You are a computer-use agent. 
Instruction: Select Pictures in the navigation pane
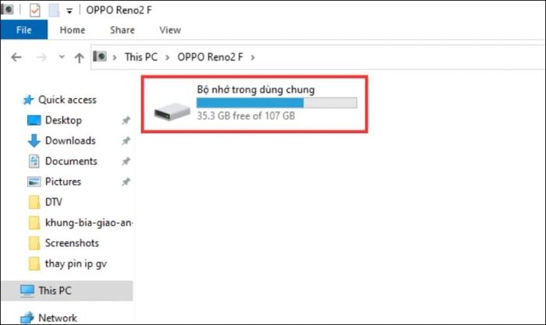pos(62,182)
